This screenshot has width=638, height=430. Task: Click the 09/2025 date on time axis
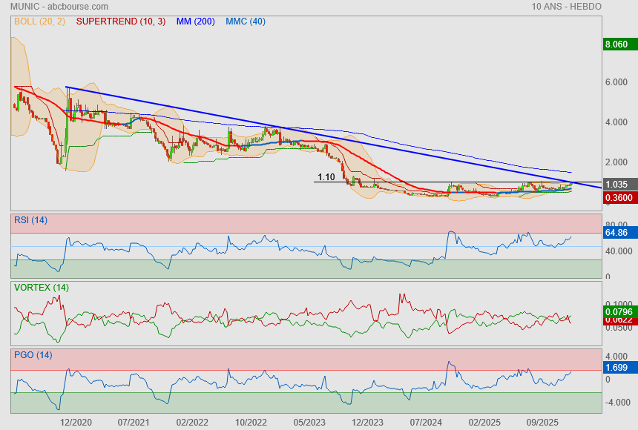542,422
